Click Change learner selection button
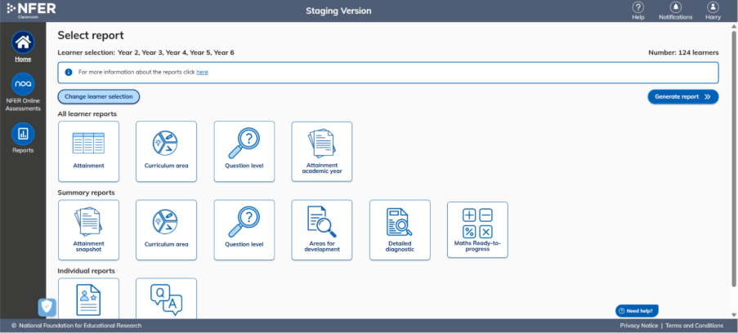This screenshot has height=333, width=738. coord(99,96)
